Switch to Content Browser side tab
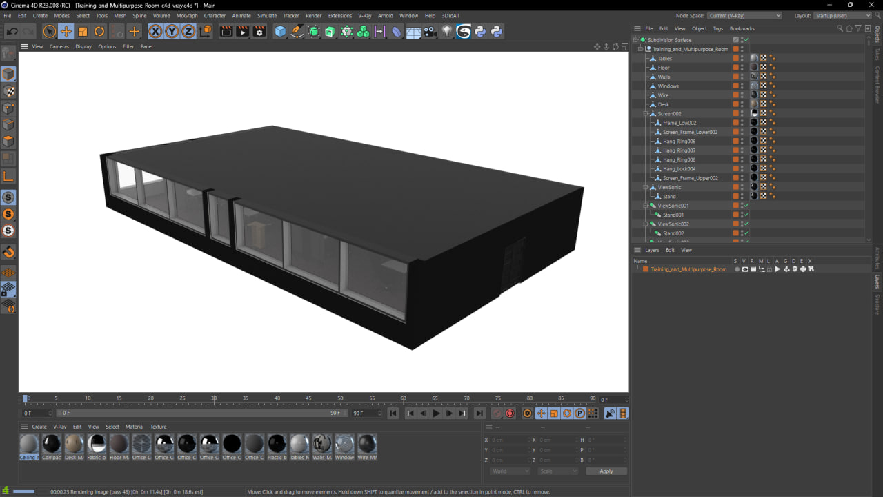 pyautogui.click(x=877, y=84)
